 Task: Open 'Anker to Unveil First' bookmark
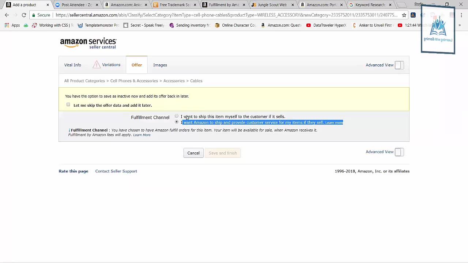(x=372, y=25)
